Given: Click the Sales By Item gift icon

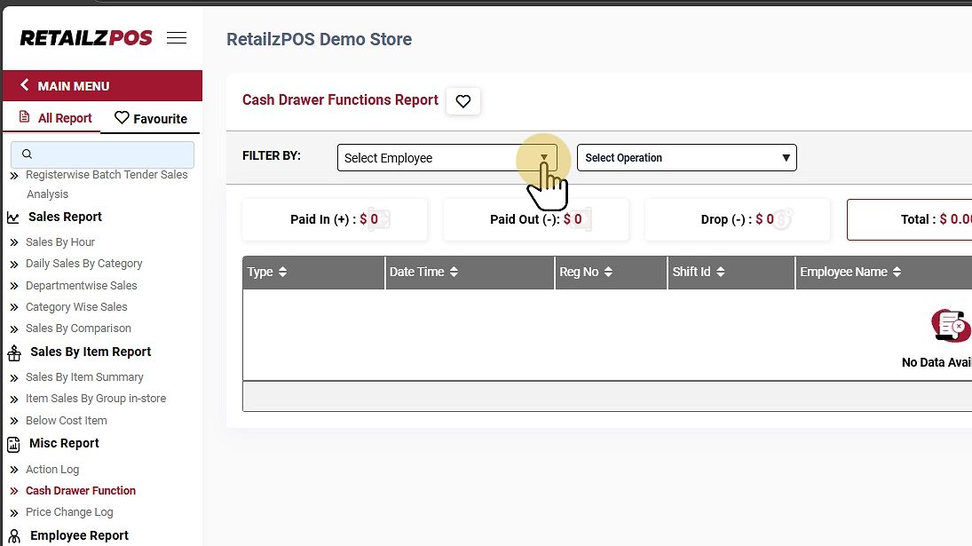Looking at the screenshot, I should pos(14,353).
